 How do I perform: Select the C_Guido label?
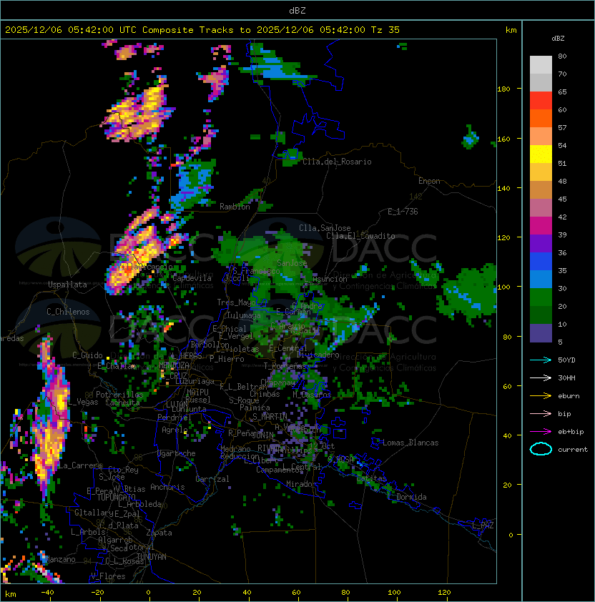(x=87, y=355)
